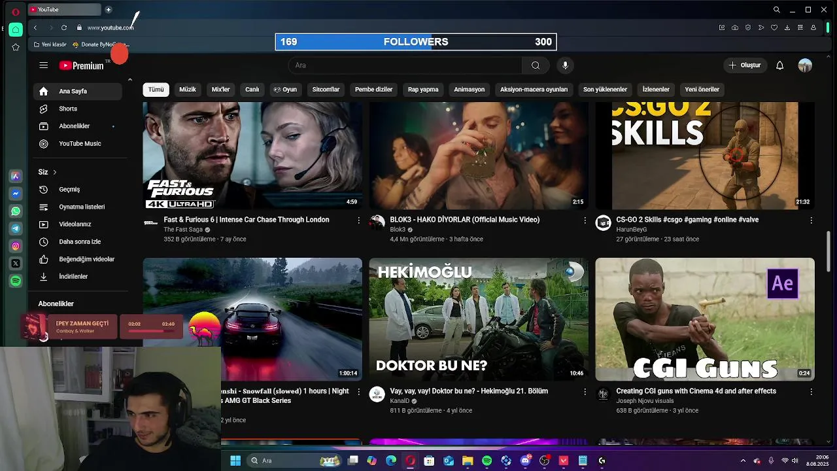Select the Tümü filter chip
The height and width of the screenshot is (471, 837).
click(156, 90)
